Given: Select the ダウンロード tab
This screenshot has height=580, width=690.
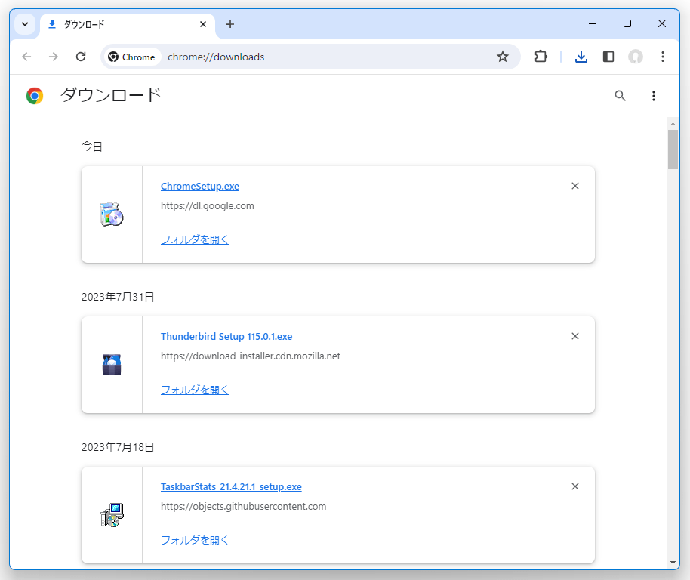Looking at the screenshot, I should click(128, 25).
